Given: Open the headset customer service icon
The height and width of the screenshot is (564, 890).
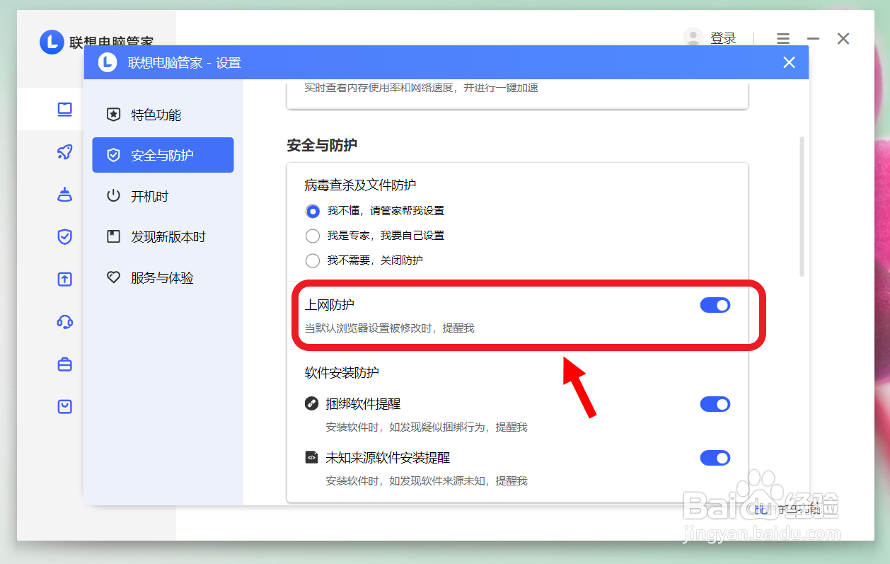Looking at the screenshot, I should click(x=65, y=322).
